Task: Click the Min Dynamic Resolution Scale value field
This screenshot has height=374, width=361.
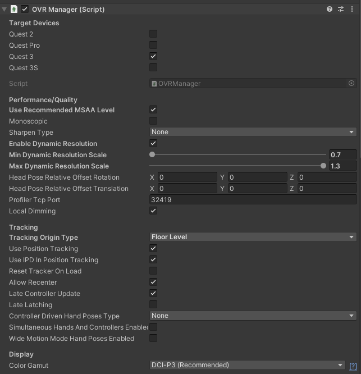Action: pyautogui.click(x=342, y=155)
